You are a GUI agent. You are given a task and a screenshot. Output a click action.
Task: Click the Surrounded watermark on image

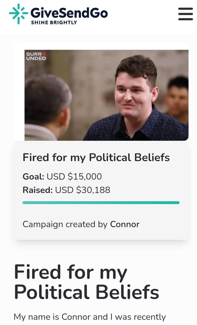pyautogui.click(x=36, y=56)
